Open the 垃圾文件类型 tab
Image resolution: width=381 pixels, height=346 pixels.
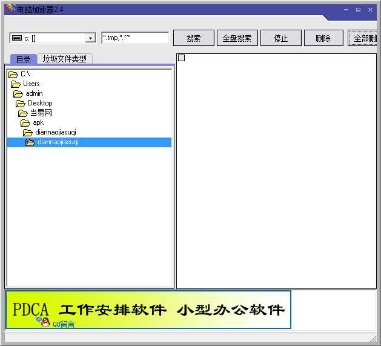coord(65,59)
